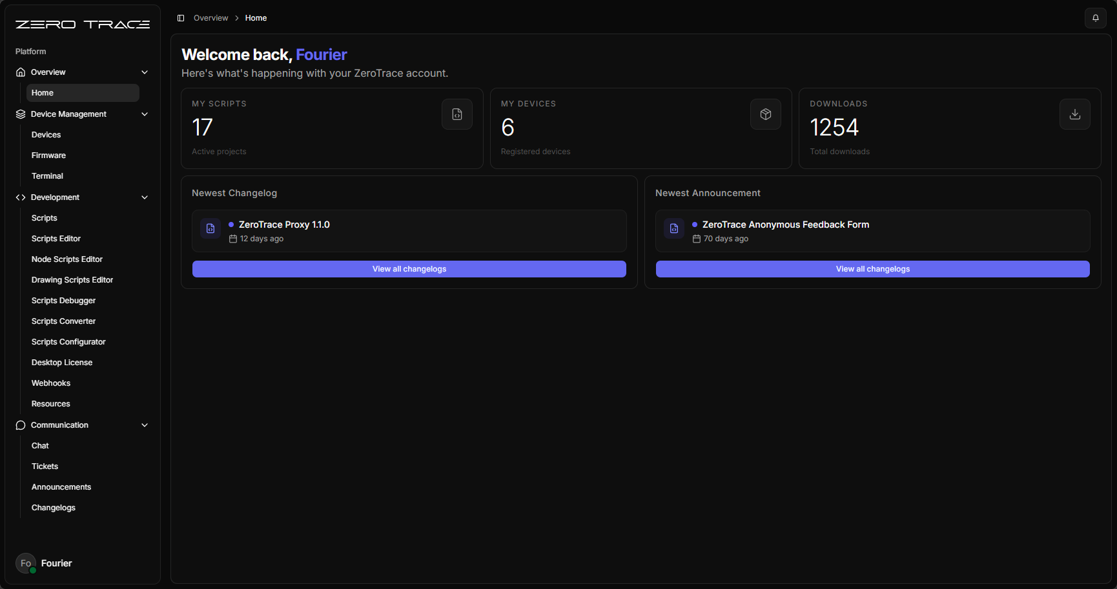Click the chat bubble icon beside Communication
This screenshot has width=1117, height=589.
click(x=20, y=425)
